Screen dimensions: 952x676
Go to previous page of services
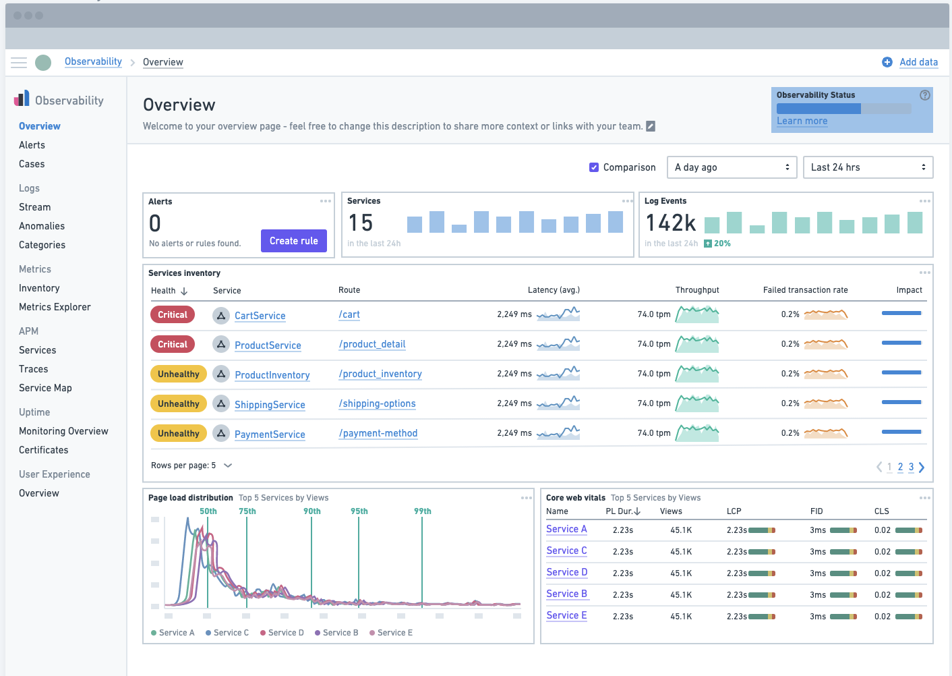[879, 467]
